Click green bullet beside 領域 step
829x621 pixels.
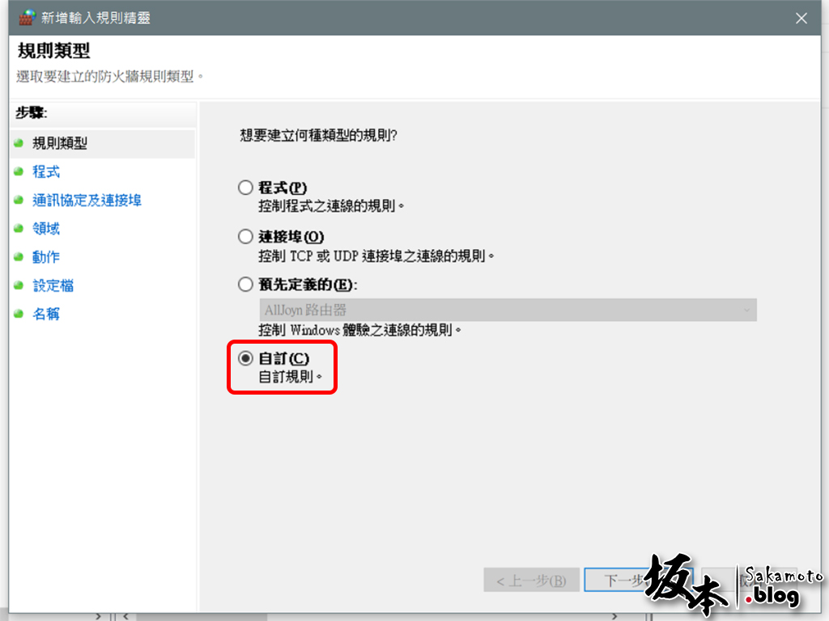point(19,229)
